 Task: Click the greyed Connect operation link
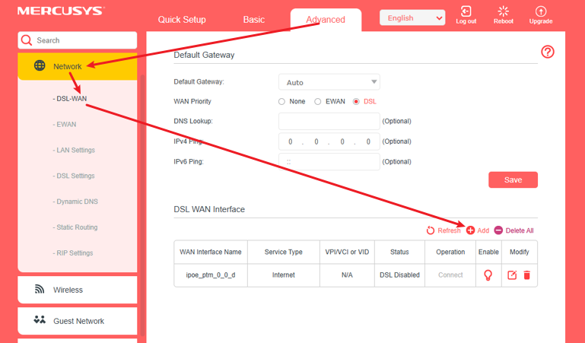(x=450, y=275)
